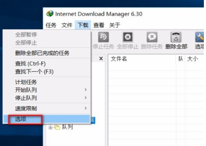
Task: Open the 选项 wrench toolbar icon
Action: (x=199, y=37)
